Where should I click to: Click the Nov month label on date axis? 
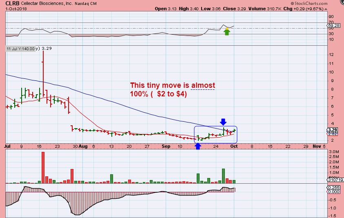click(317, 146)
